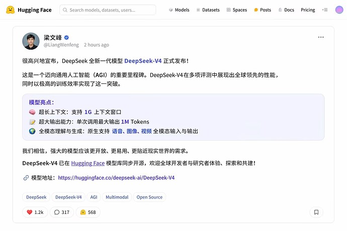
Task: Click the Hugging Face emoji logo
Action: [x=10, y=10]
